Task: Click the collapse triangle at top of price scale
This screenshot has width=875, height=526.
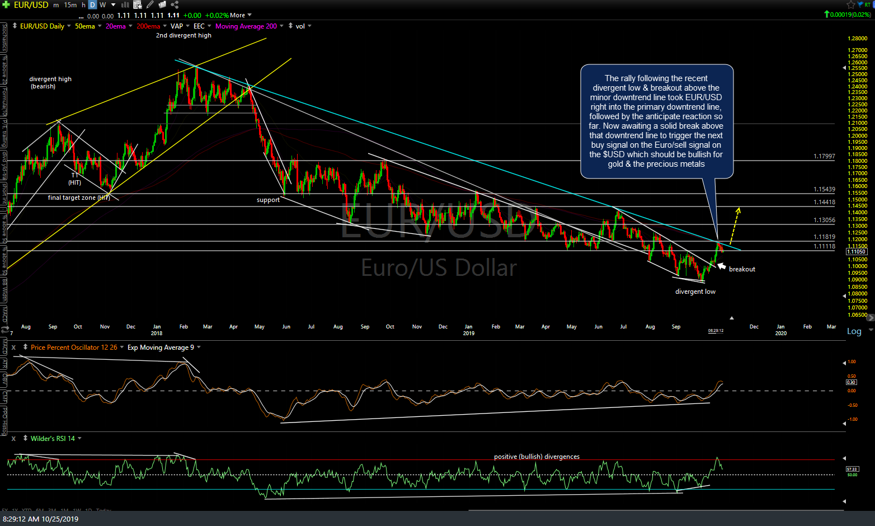Action: tap(845, 68)
